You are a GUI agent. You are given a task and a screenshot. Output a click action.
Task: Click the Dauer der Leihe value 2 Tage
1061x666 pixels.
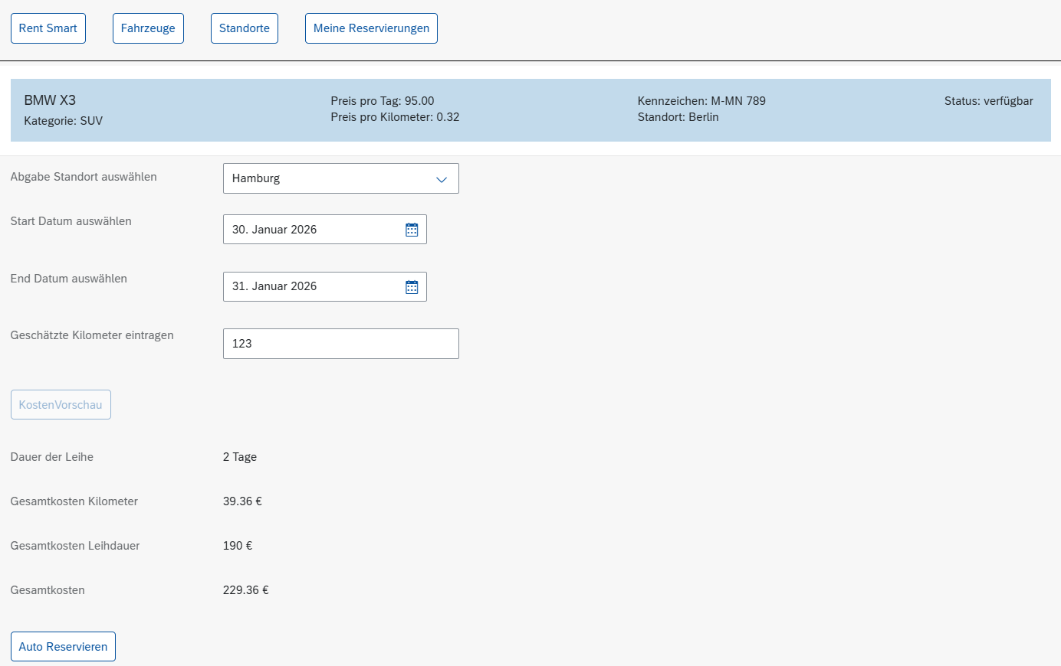click(240, 457)
